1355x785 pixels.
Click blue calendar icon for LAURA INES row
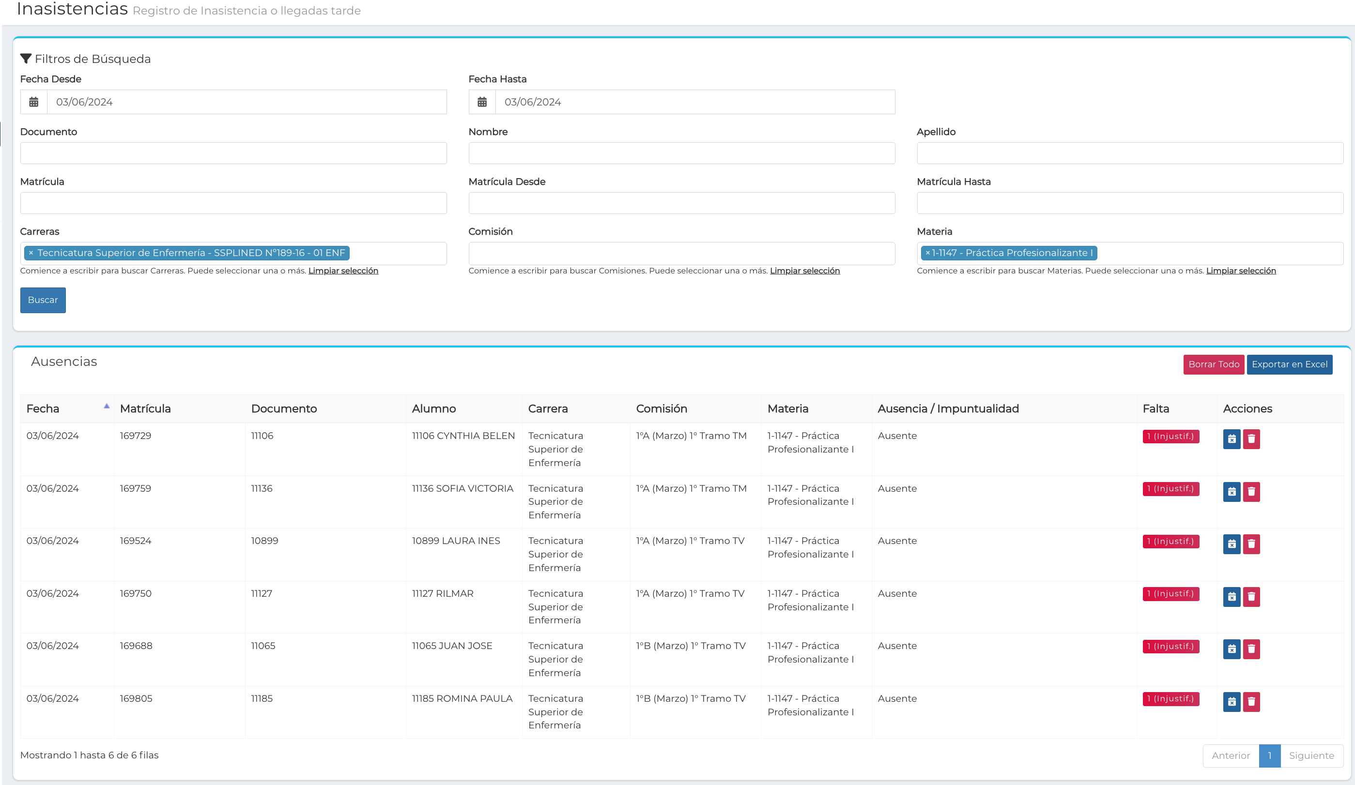click(x=1232, y=544)
